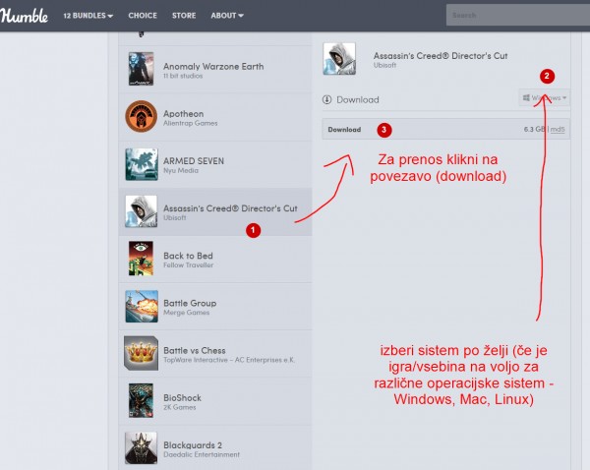Expand the About menu

227,16
